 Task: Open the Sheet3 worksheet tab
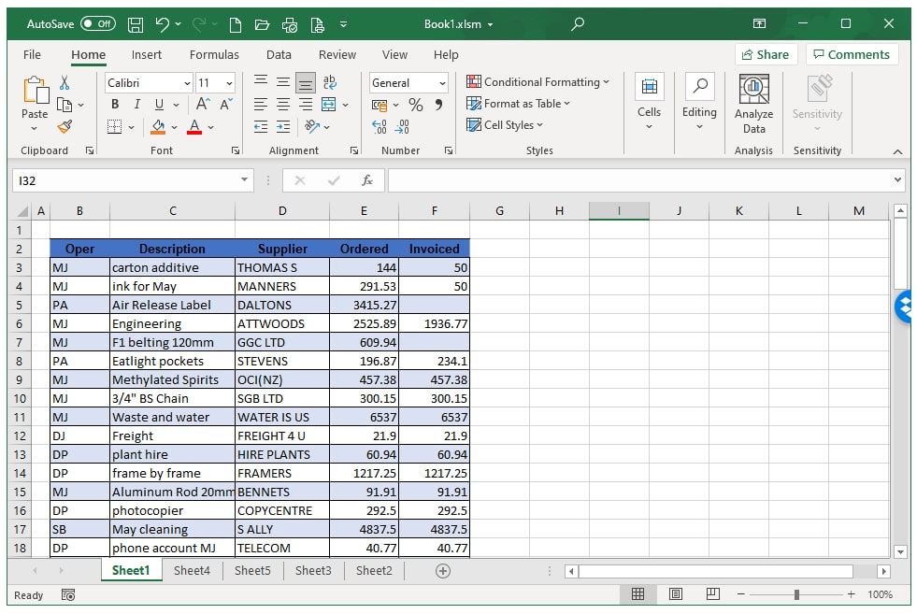pos(313,570)
